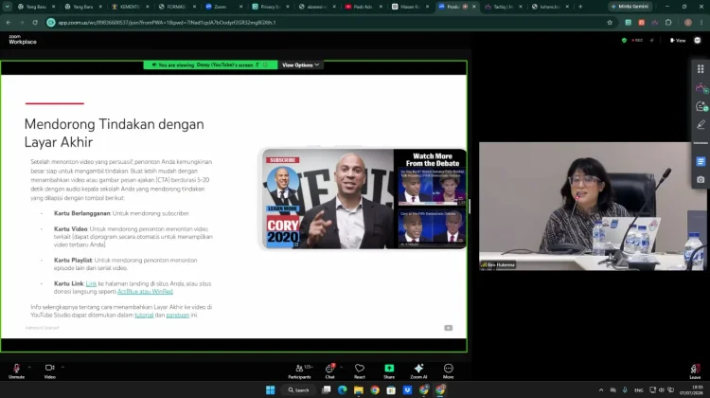This screenshot has width=710, height=398.
Task: Click the address bar URL field
Action: pyautogui.click(x=329, y=22)
